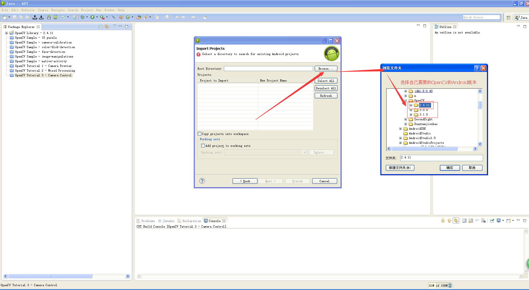This screenshot has width=529, height=290.
Task: Click the Open Perspective icon
Action: click(x=509, y=17)
